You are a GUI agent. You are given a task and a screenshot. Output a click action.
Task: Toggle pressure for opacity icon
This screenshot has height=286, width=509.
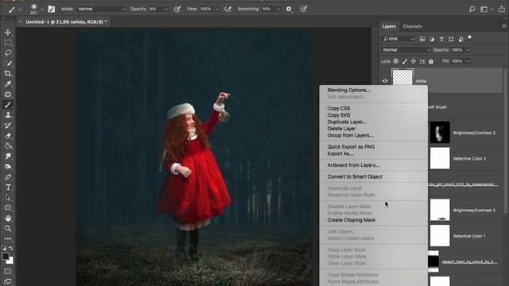177,9
